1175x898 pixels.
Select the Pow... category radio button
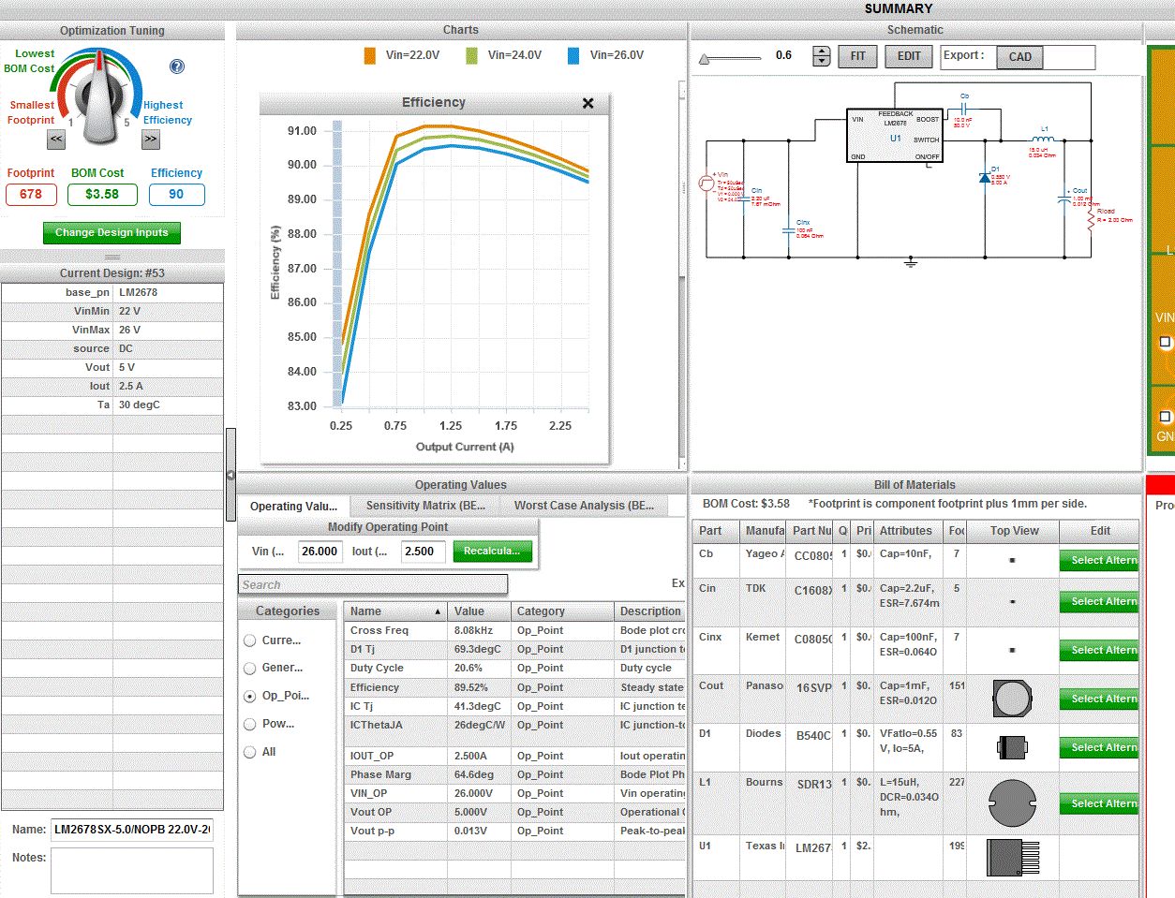coord(250,724)
